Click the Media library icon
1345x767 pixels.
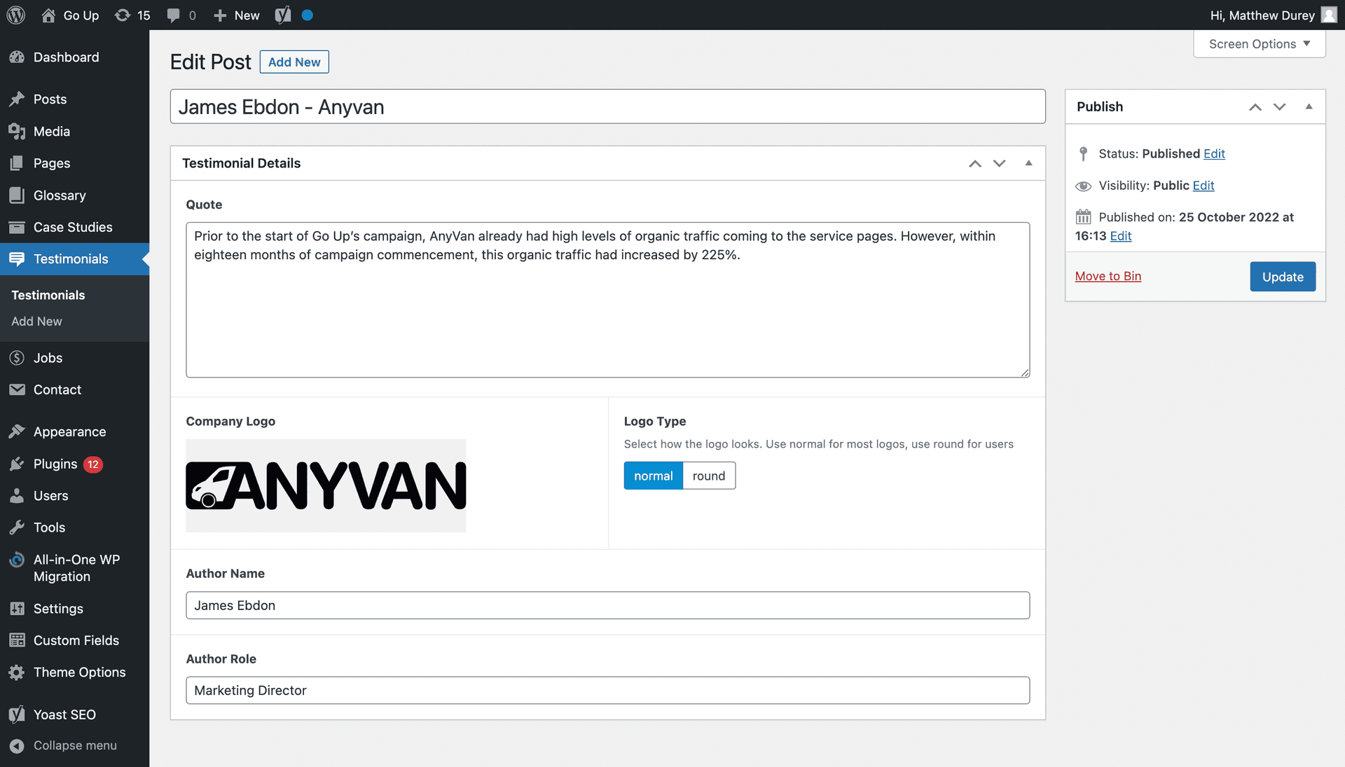pos(17,131)
